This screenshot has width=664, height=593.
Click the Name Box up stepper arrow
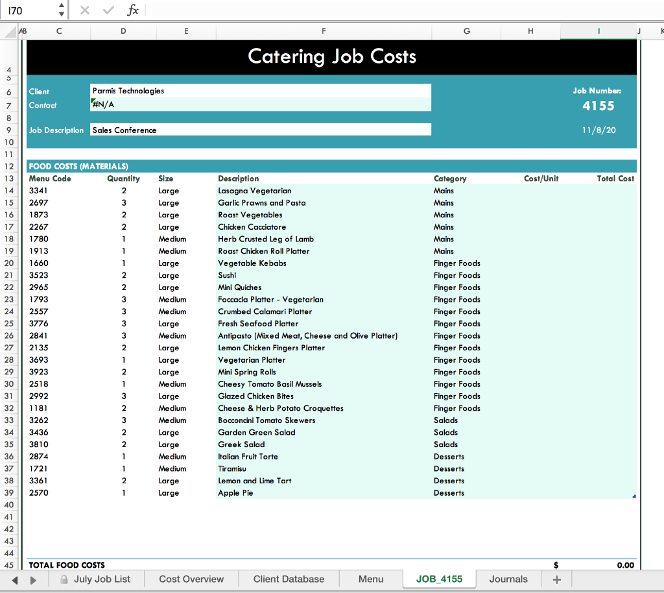point(62,6)
